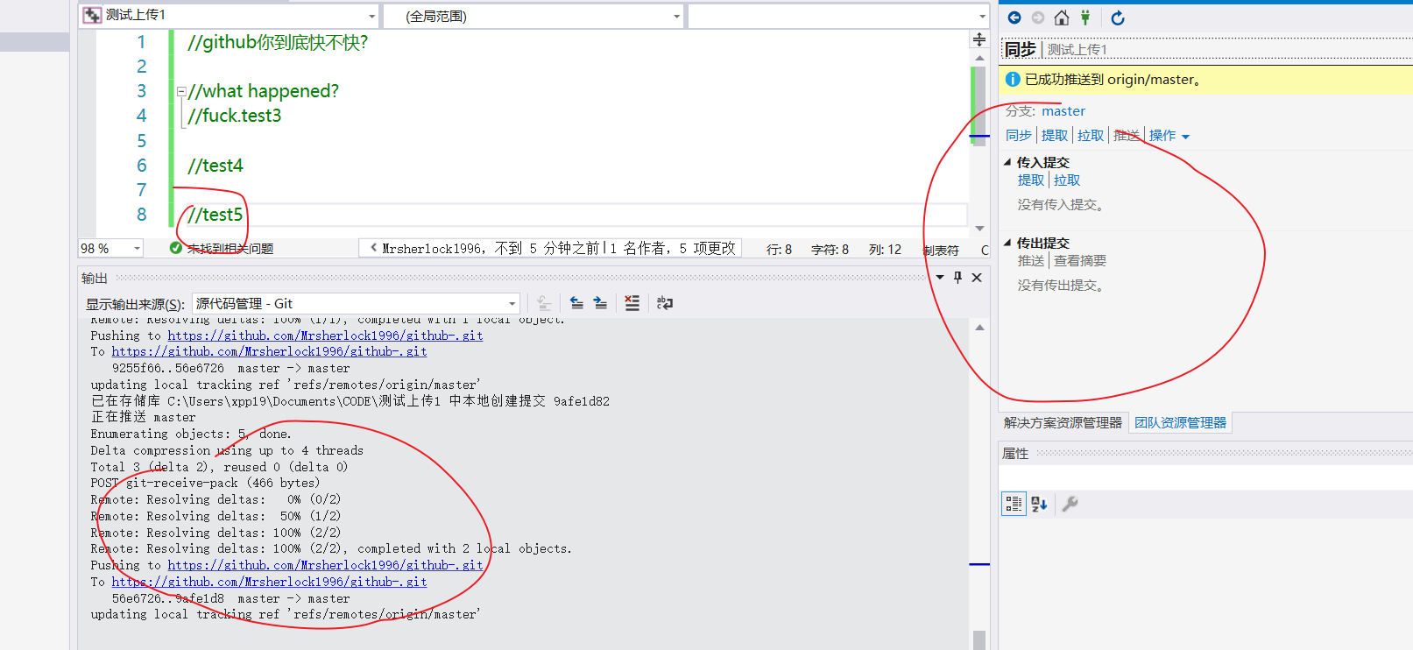Place cursor on code line '//test4'
This screenshot has width=1413, height=650.
tap(215, 166)
